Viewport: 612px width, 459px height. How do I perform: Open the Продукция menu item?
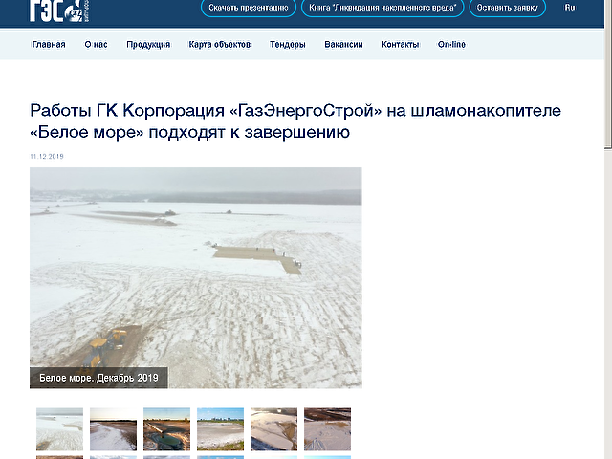coord(148,45)
